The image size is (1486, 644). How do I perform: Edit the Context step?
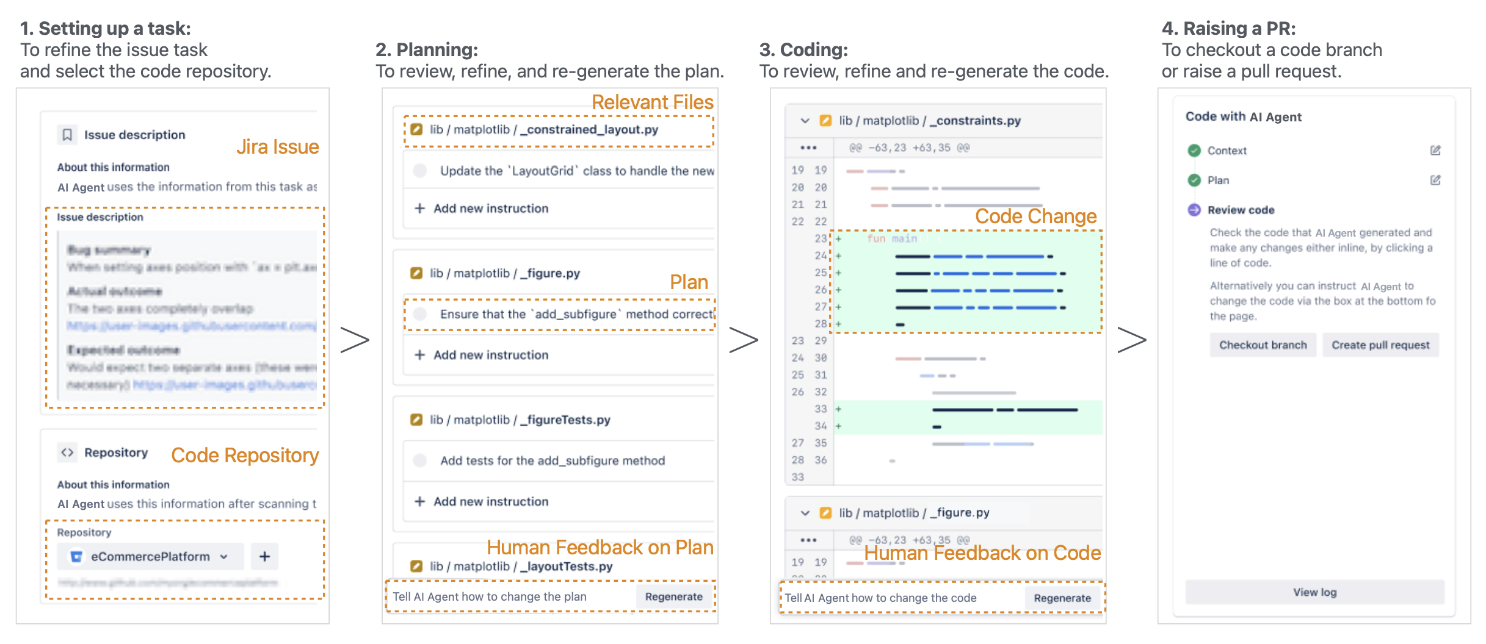1435,150
